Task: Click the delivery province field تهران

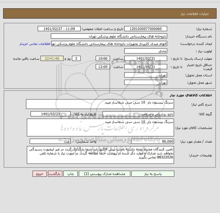Action: pos(146,75)
